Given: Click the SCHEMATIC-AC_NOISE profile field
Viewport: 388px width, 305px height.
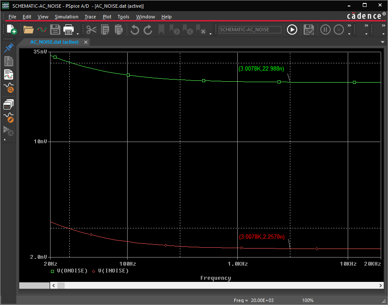Looking at the screenshot, I should (250, 30).
